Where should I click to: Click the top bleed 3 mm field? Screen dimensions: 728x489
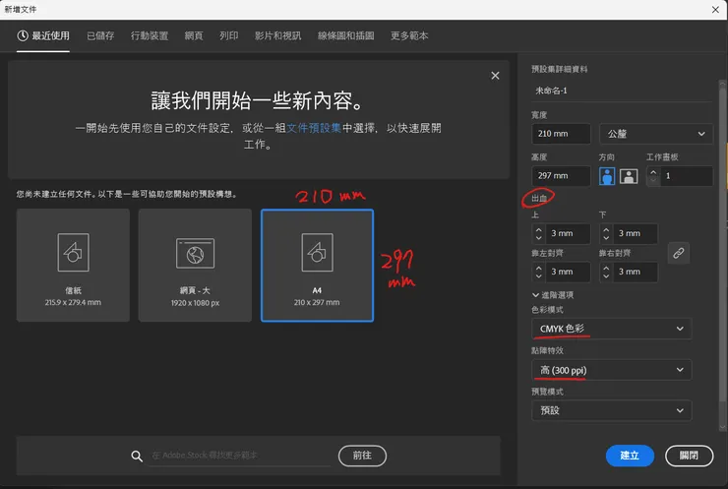tap(568, 233)
